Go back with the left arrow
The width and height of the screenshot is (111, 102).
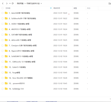point(3,3)
